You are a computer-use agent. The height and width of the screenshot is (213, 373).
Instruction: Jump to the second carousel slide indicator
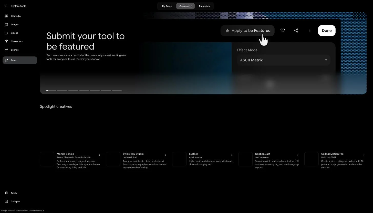point(62,91)
